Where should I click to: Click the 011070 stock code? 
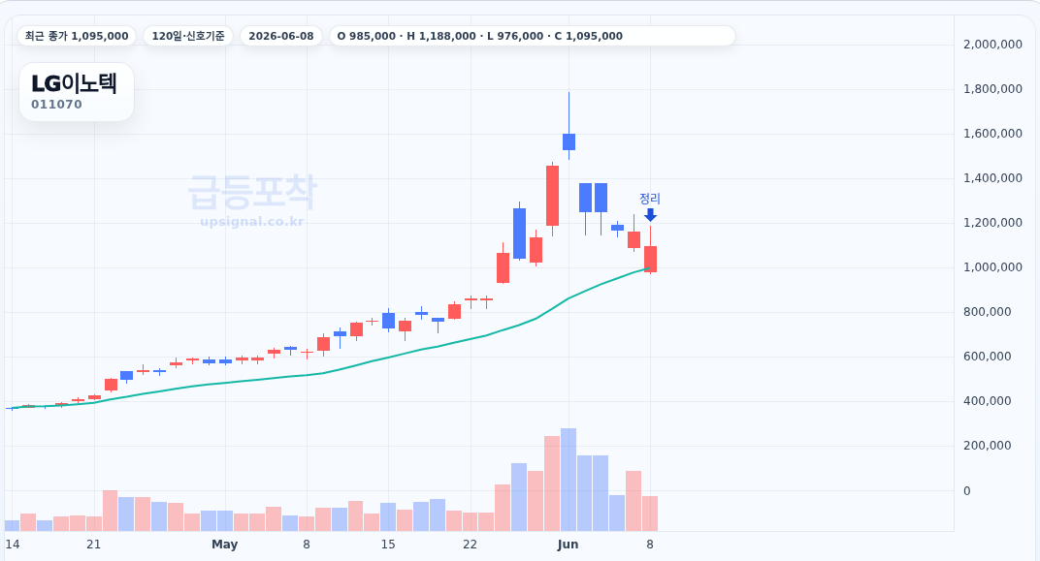point(56,105)
